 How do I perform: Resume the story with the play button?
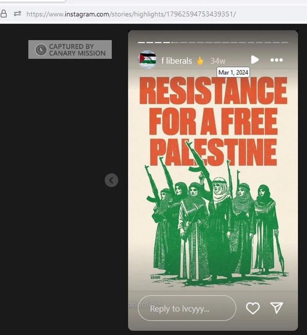click(255, 60)
